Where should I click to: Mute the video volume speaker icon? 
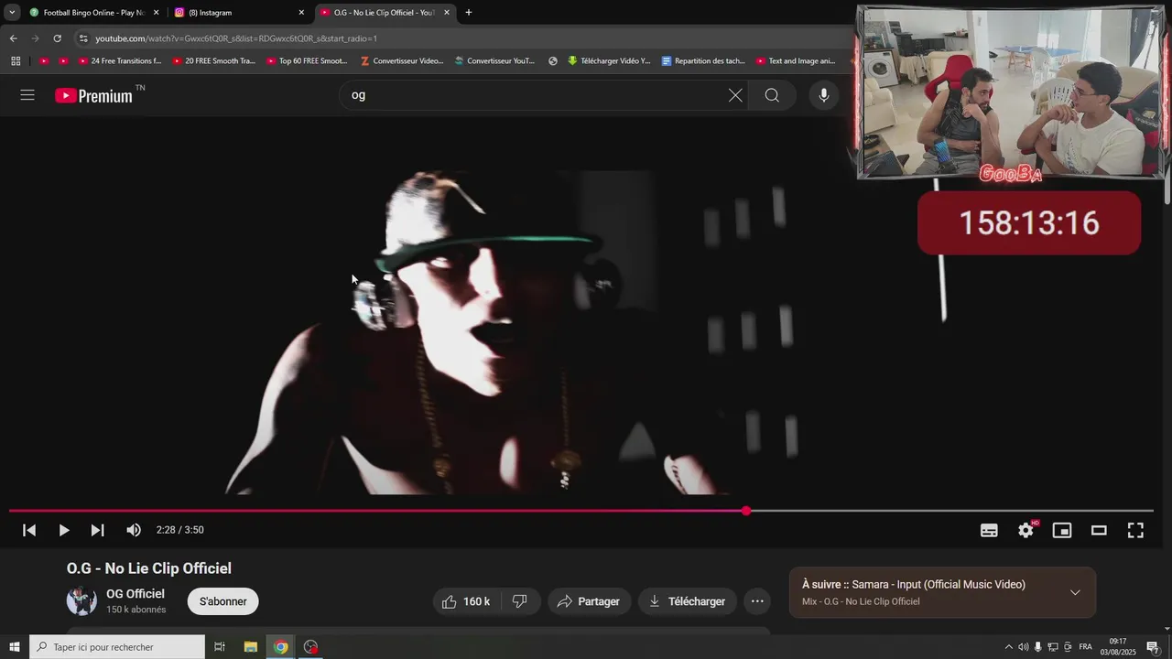[x=134, y=530]
